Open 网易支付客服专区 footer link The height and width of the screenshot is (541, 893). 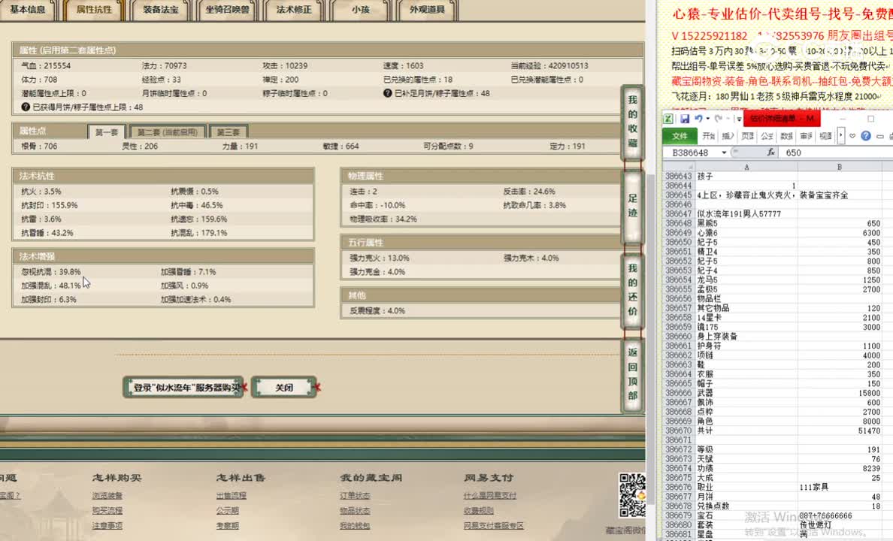point(493,526)
